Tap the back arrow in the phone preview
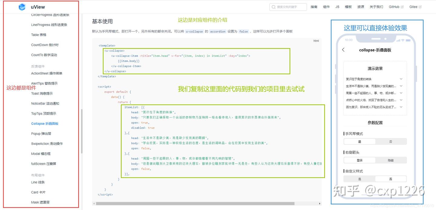Image resolution: width=436 pixels, height=210 pixels. pos(343,50)
